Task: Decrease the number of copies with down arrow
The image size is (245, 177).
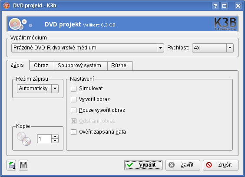Action: [55, 141]
